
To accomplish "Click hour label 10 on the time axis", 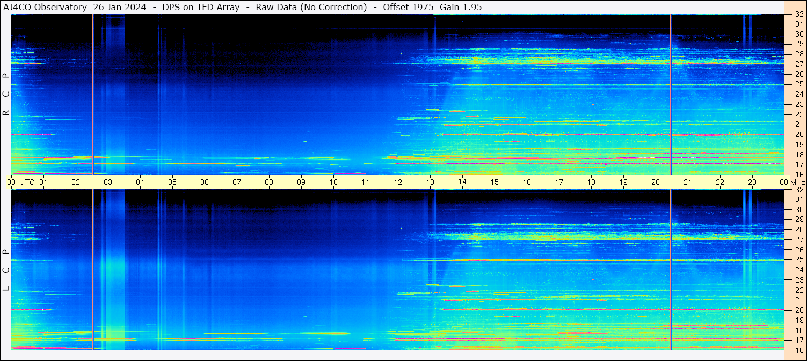I will point(333,182).
